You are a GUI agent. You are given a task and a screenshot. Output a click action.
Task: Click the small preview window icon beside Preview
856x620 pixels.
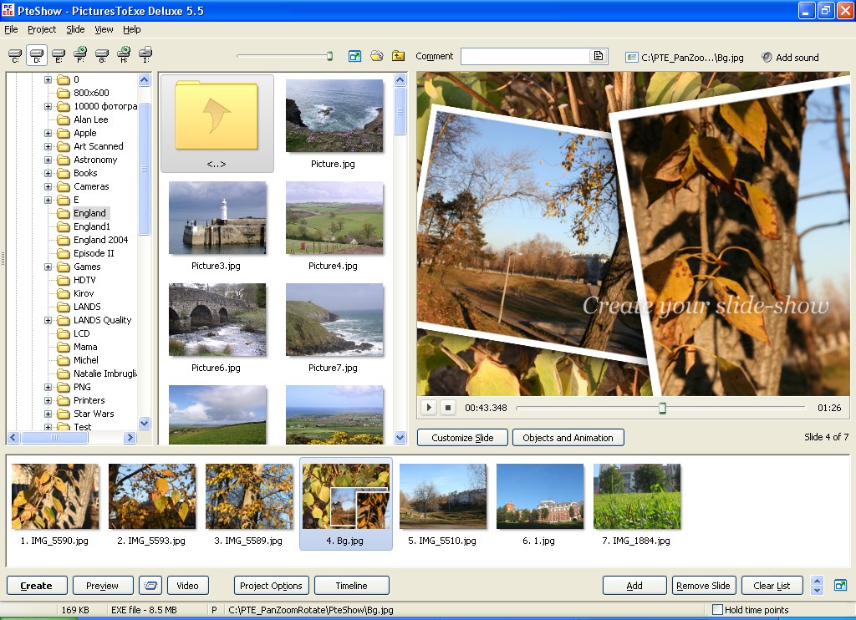150,586
